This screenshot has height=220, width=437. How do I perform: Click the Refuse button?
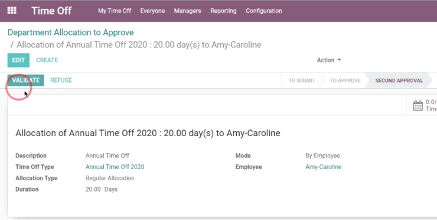[x=61, y=80]
